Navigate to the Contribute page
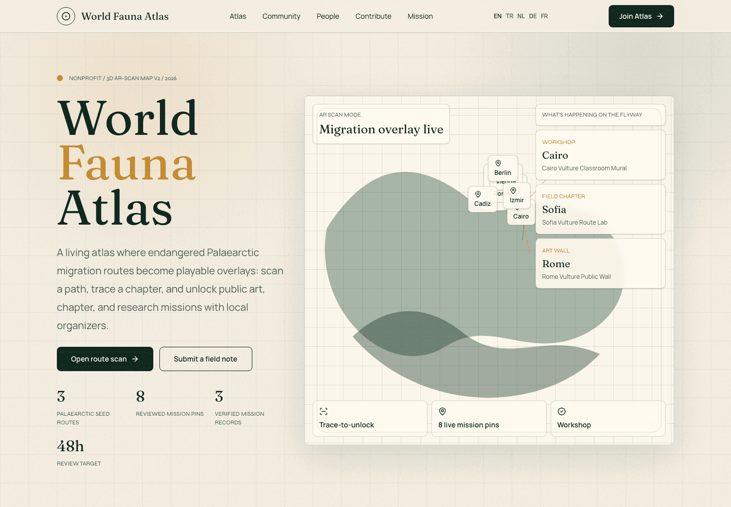 click(x=373, y=16)
